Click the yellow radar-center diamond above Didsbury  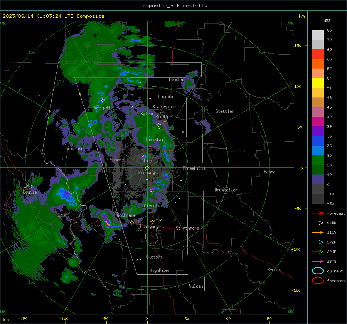[x=147, y=168]
